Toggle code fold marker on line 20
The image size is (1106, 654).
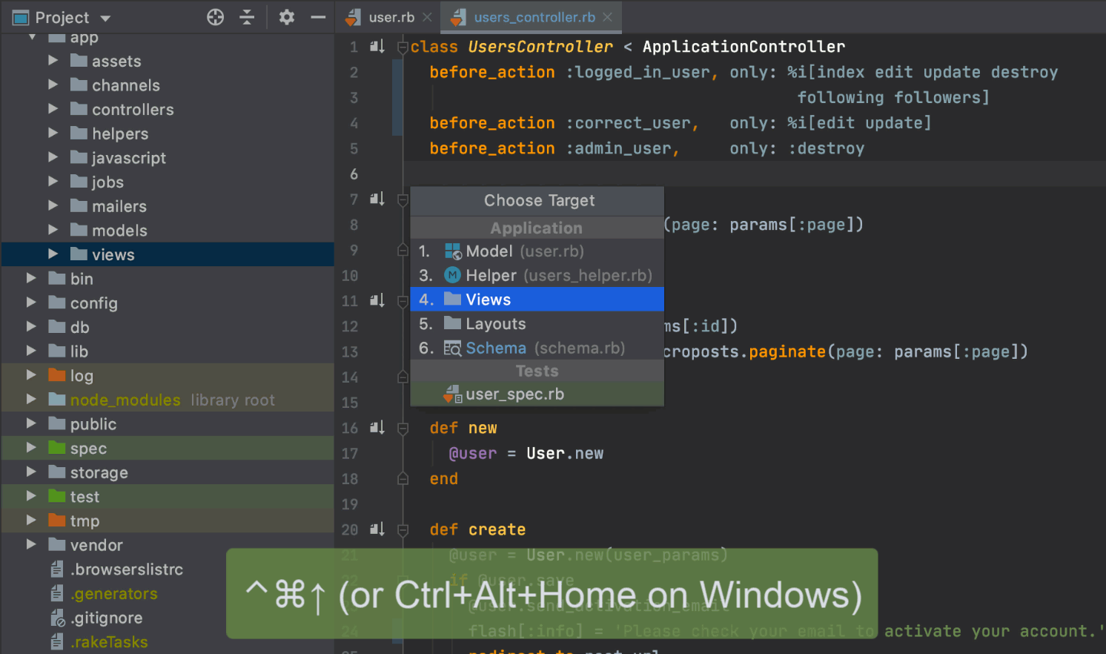(403, 529)
